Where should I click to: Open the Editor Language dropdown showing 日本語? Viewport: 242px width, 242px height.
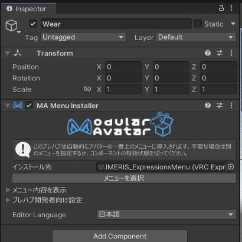tap(166, 214)
